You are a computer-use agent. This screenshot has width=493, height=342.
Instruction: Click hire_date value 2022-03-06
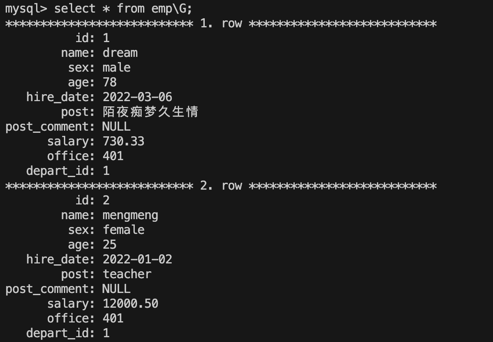pos(137,97)
